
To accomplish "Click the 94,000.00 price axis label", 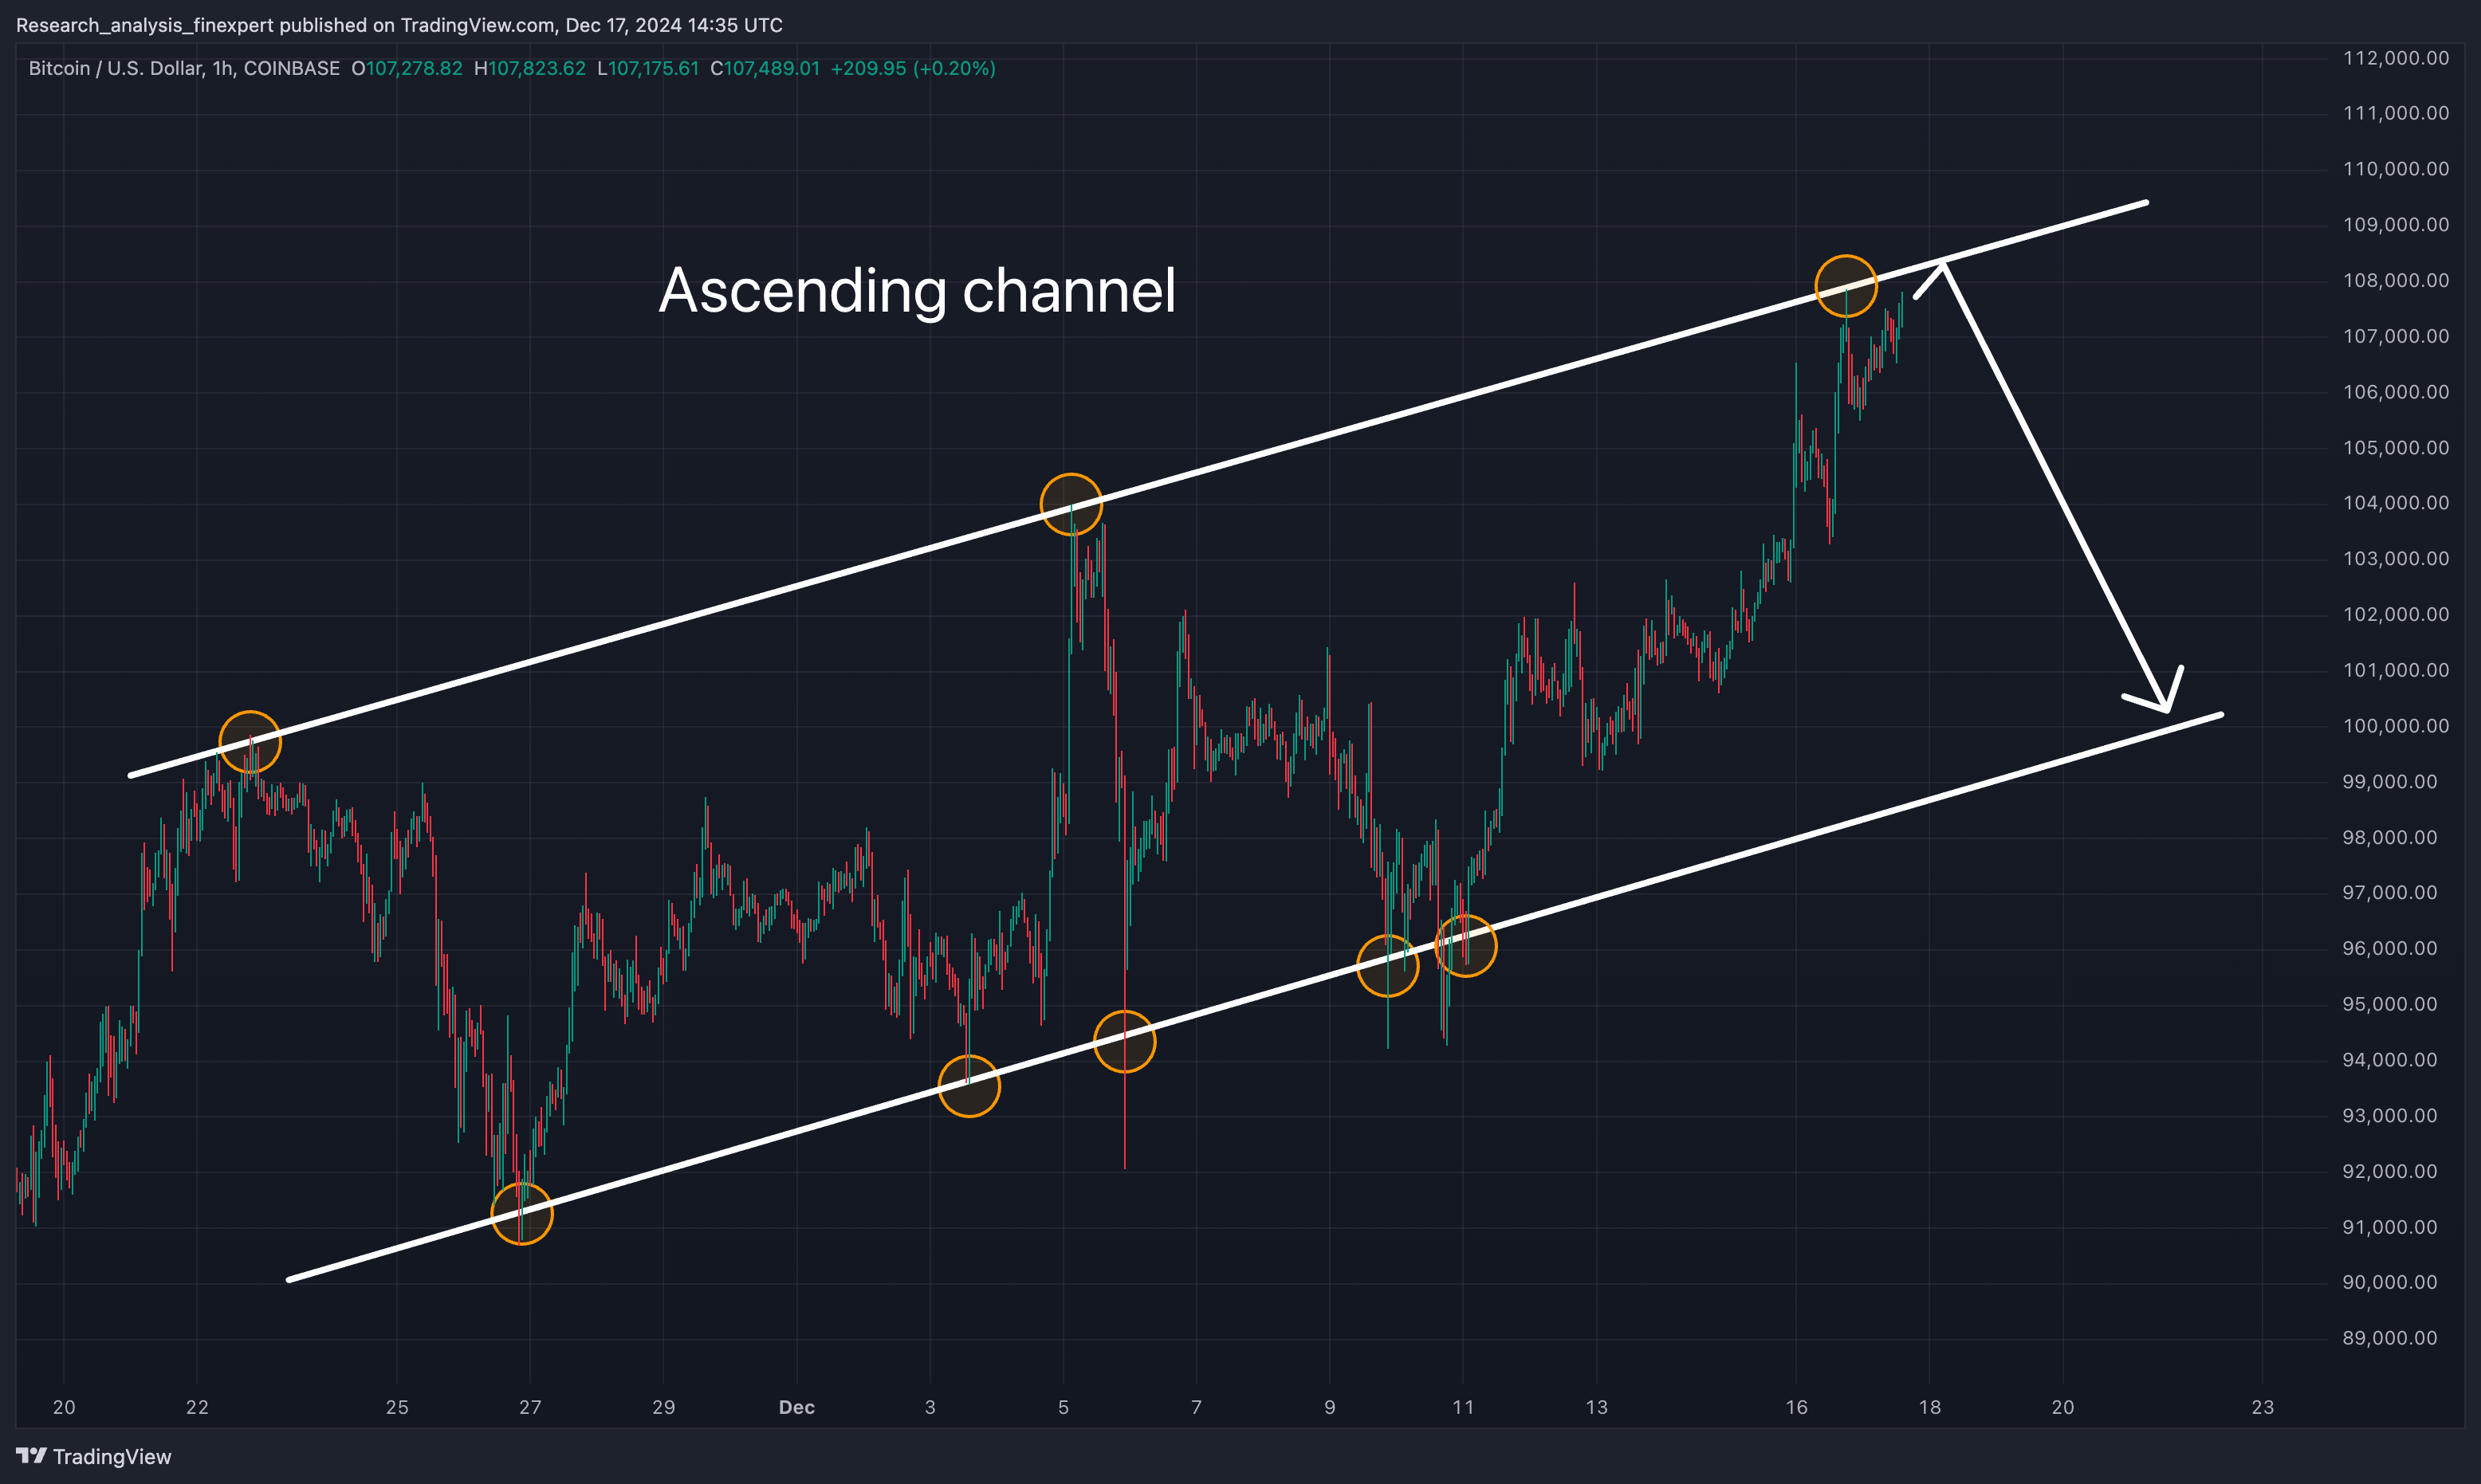I will tap(2390, 1059).
